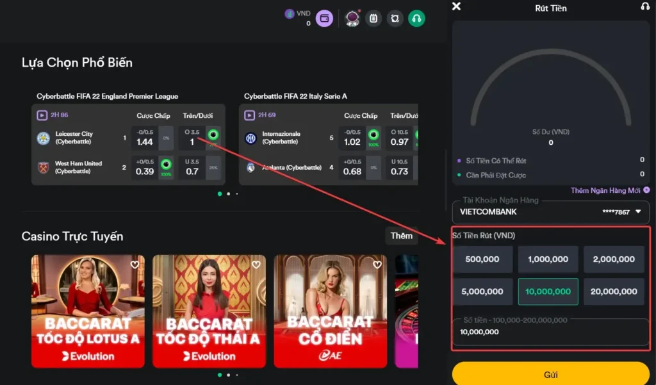
Task: Pick West Ham United handicap odds 0.39
Action: (145, 167)
